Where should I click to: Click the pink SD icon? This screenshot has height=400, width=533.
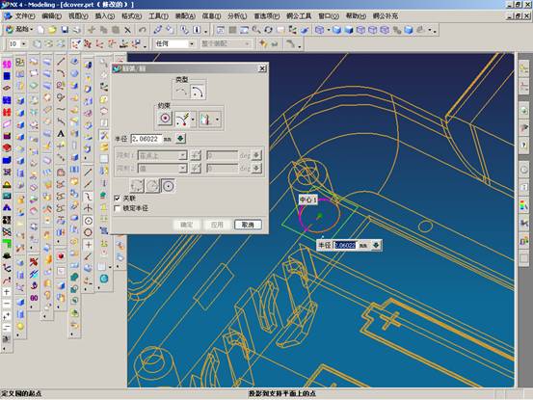(x=7, y=65)
